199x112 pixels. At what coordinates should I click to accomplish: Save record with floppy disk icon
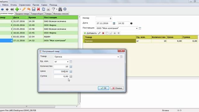(34, 9)
